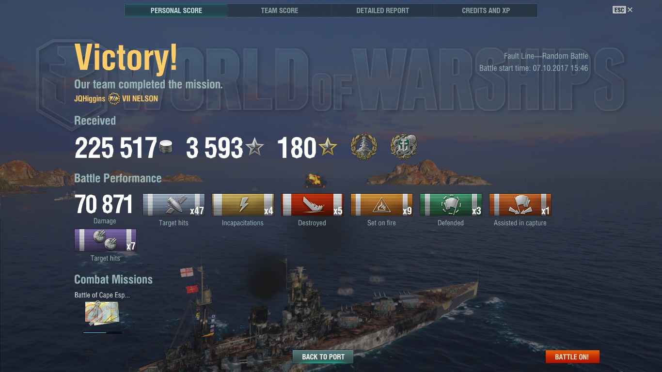Click the purple secondary Target hits ribbon
The image size is (662, 372).
coord(105,240)
